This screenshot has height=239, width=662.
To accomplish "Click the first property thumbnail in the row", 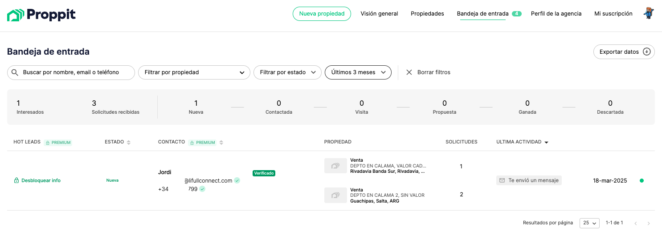I will (x=335, y=166).
